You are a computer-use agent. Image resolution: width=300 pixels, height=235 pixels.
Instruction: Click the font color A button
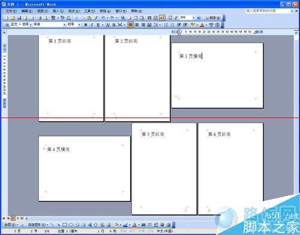coord(202,25)
